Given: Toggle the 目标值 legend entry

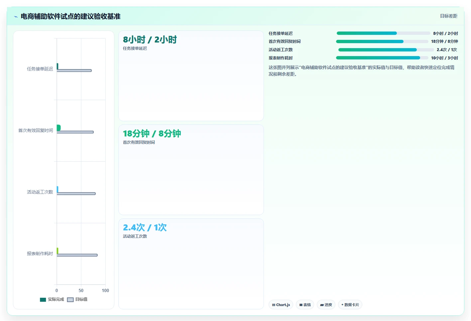Looking at the screenshot, I should pyautogui.click(x=77, y=299).
